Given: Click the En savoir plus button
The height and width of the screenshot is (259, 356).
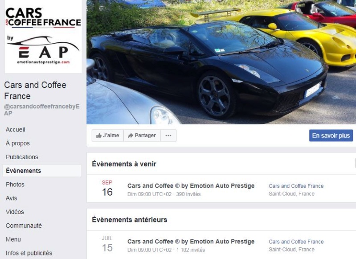Looking at the screenshot, I should (x=331, y=136).
